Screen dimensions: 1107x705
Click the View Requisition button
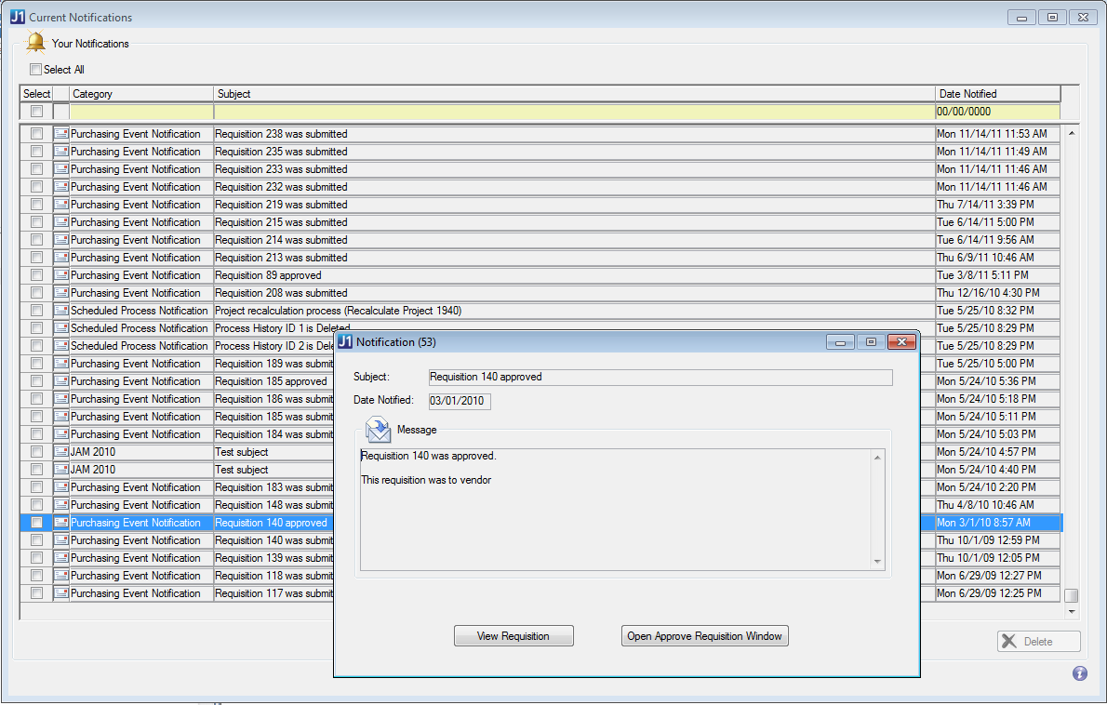click(513, 636)
